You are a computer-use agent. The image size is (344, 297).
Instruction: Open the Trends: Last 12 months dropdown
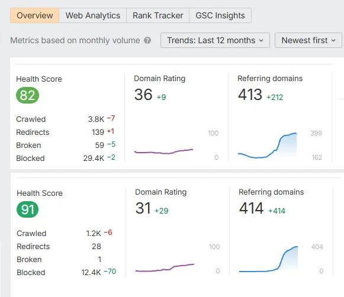[215, 40]
